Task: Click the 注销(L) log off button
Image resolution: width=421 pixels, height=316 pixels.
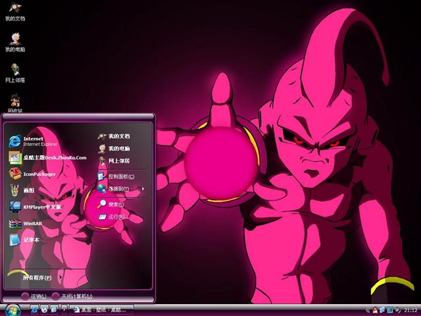Action: click(34, 296)
